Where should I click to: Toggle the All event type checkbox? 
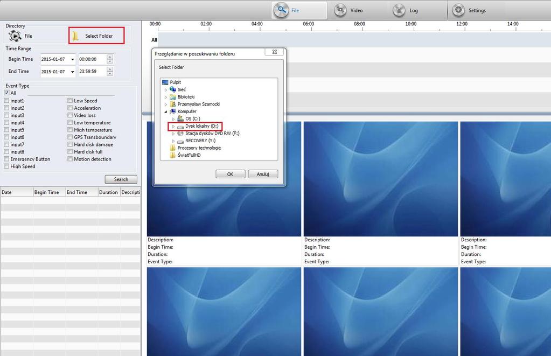click(6, 93)
